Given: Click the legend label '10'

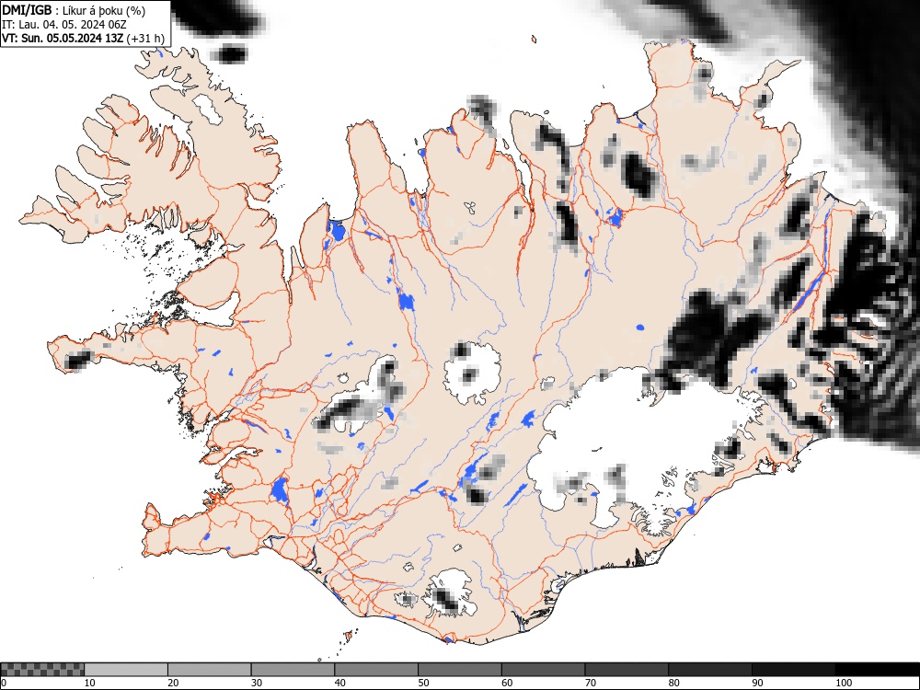Looking at the screenshot, I should point(89,683).
